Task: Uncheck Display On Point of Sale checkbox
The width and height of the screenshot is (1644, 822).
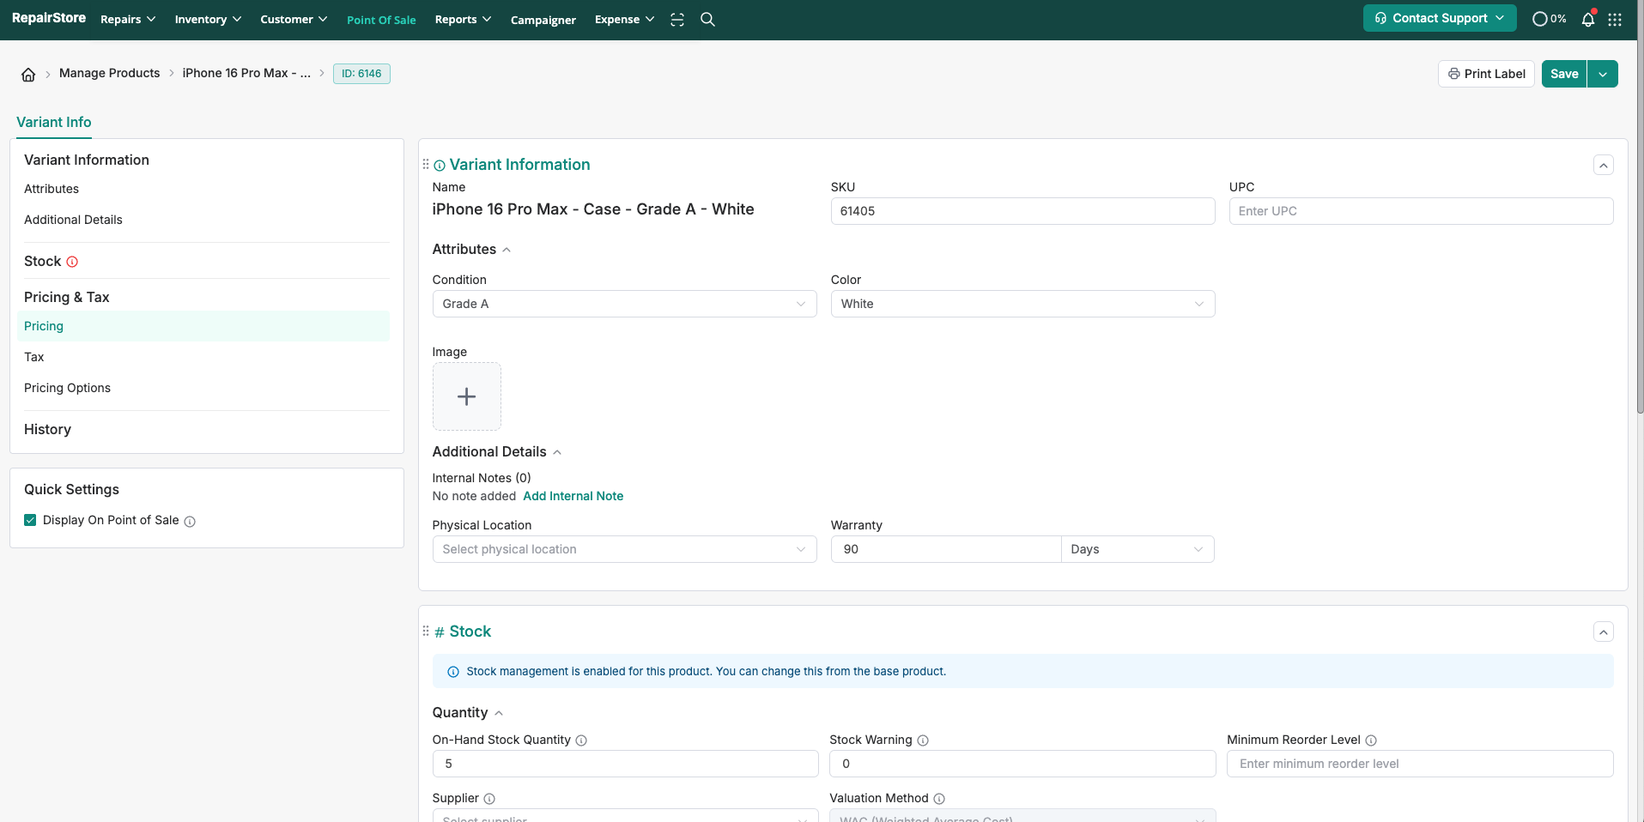Action: click(30, 520)
